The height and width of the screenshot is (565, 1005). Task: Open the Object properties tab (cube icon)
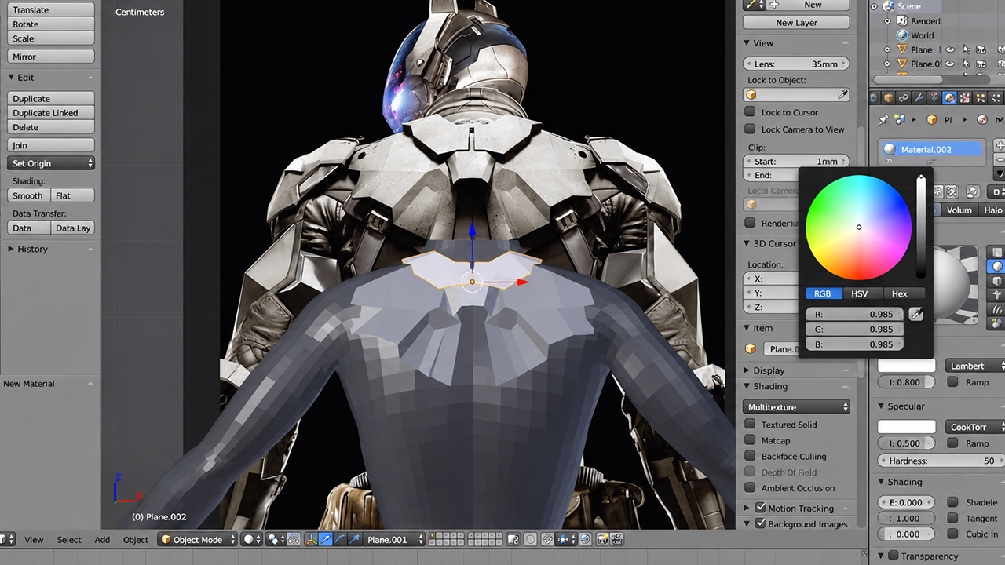889,98
